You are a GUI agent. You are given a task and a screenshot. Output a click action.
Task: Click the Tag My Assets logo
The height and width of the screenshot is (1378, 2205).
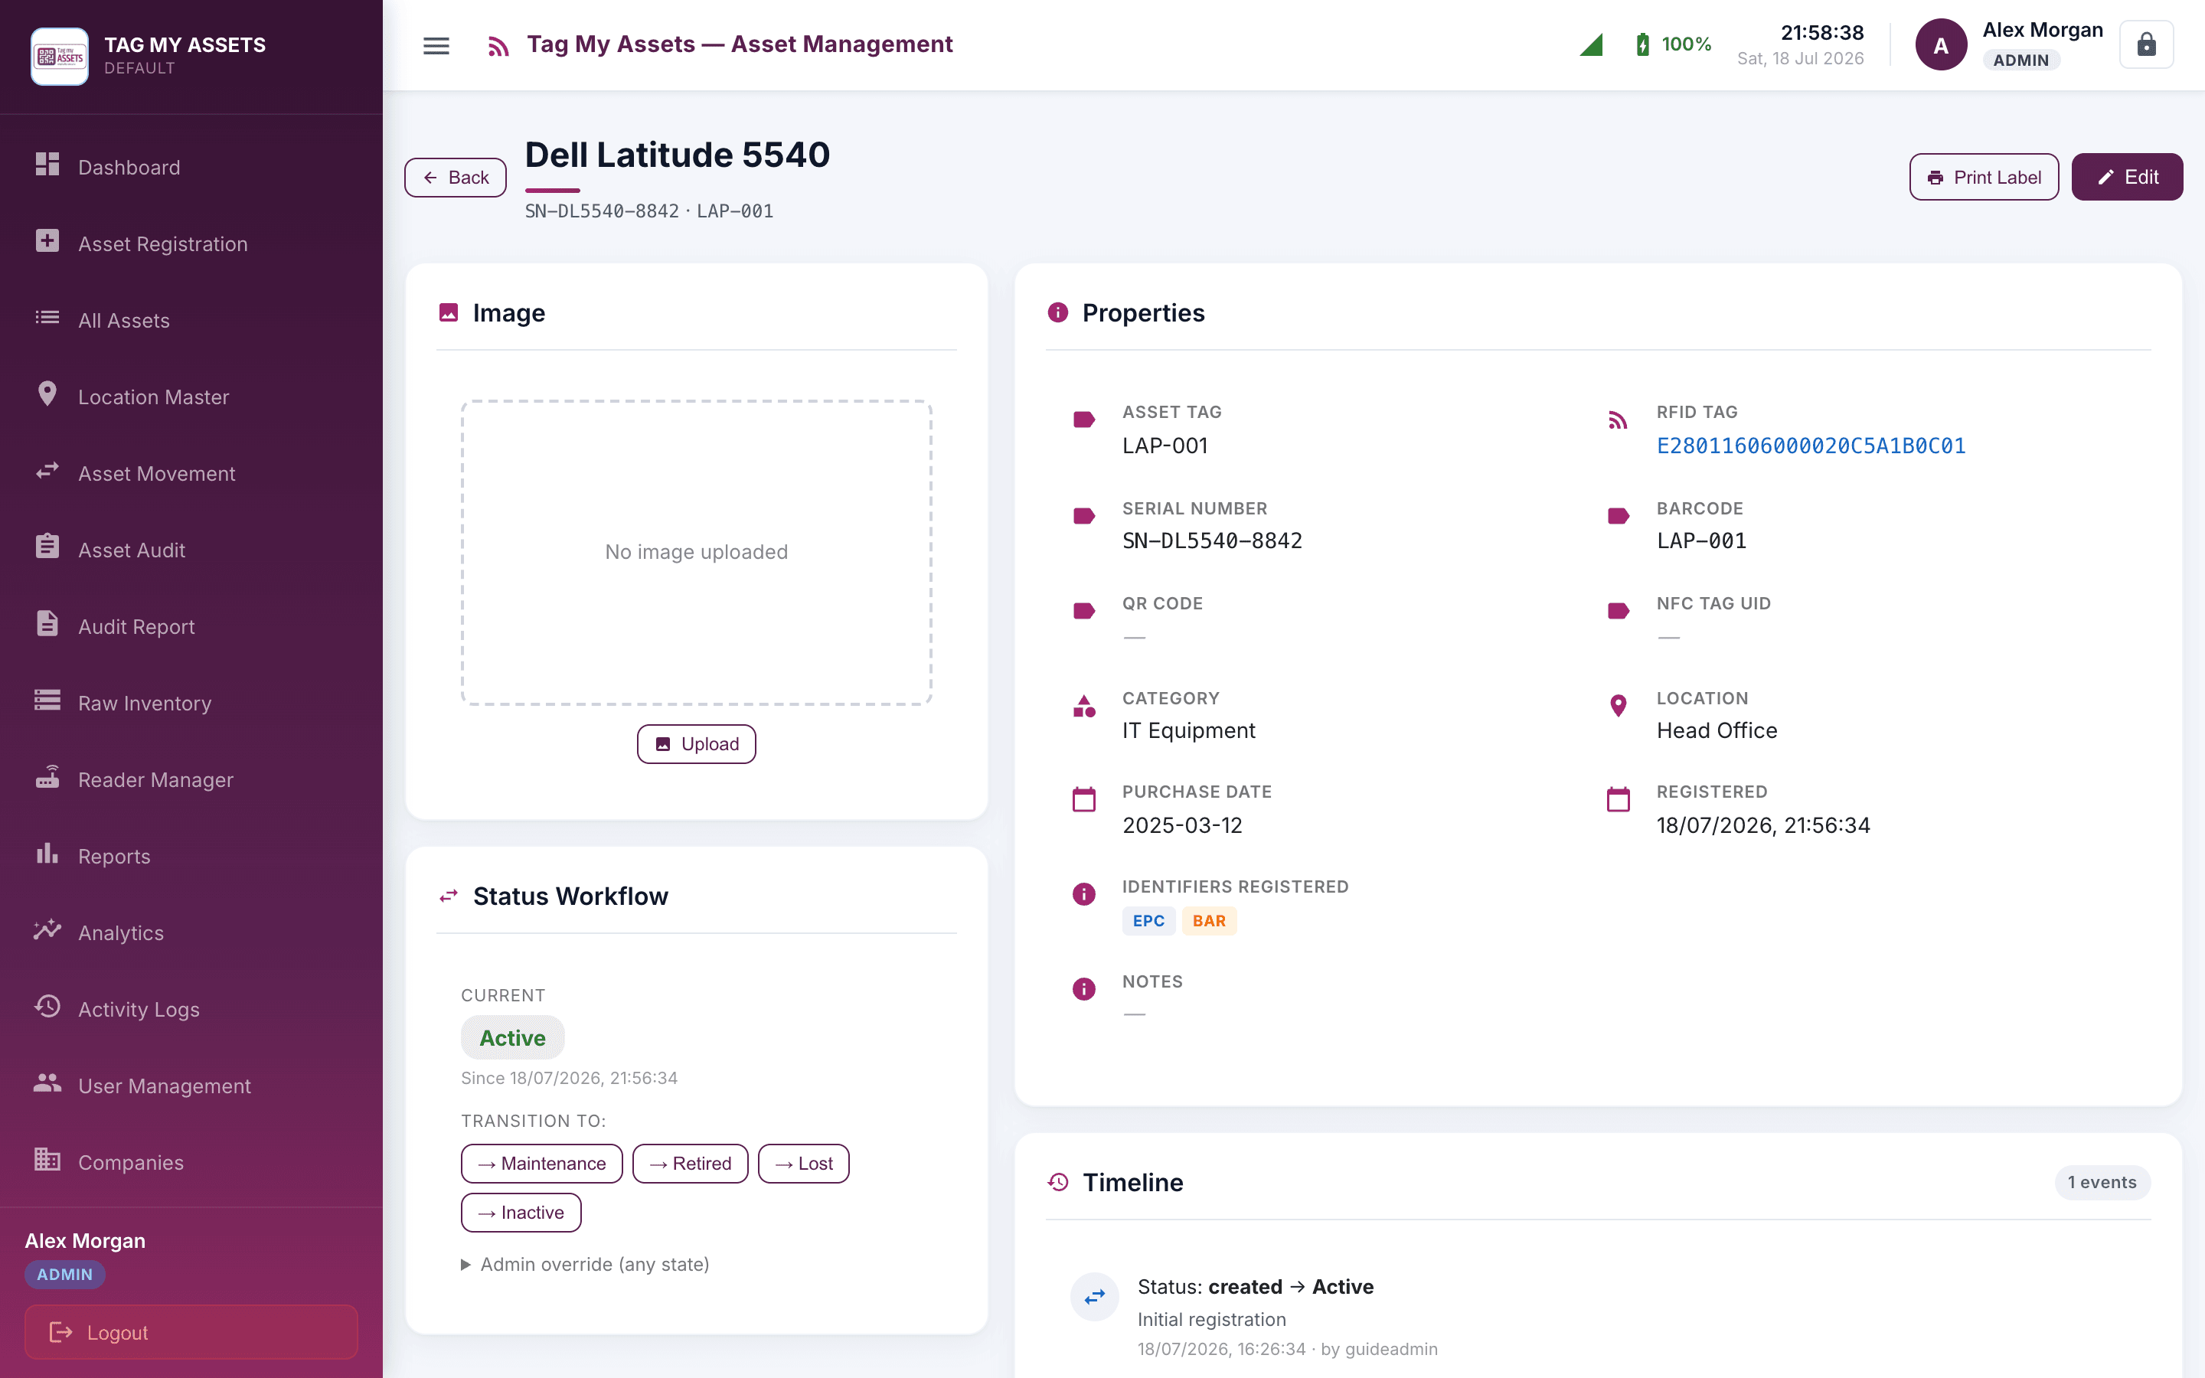(x=59, y=56)
